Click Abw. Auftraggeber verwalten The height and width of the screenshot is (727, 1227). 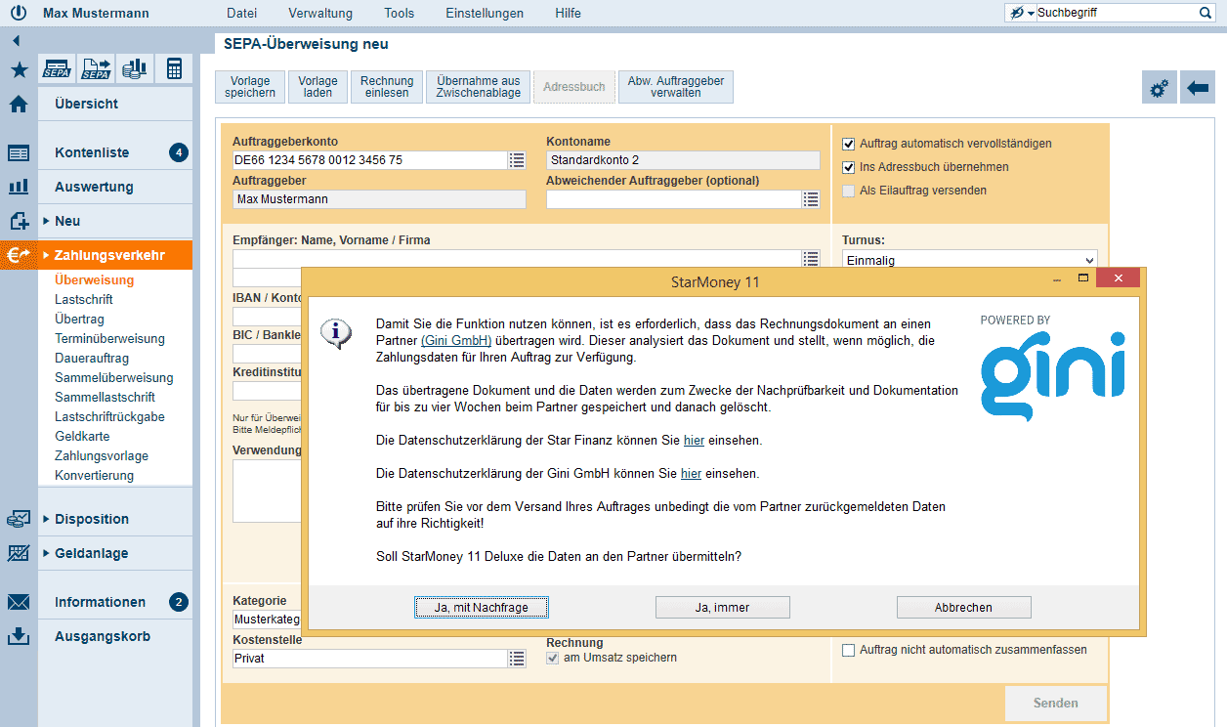[x=676, y=87]
